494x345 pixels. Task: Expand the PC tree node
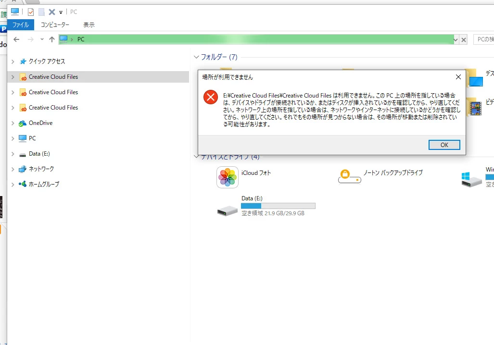pos(13,139)
